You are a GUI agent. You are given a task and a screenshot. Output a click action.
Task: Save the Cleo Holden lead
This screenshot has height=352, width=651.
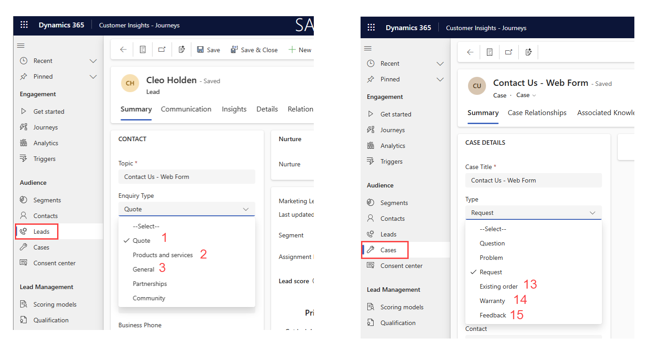[x=209, y=50]
